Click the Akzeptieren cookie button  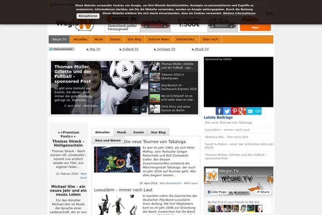click(88, 16)
